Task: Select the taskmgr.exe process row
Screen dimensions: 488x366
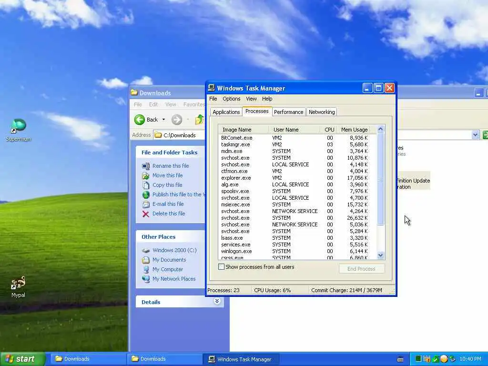Action: [x=295, y=144]
